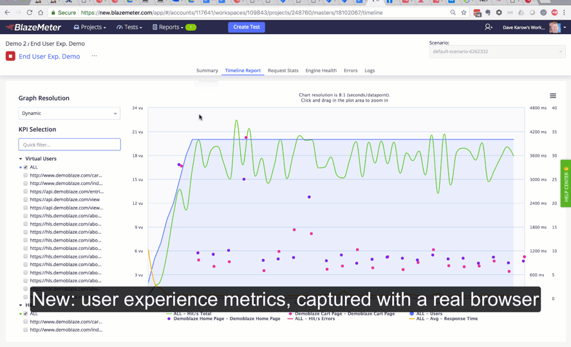Image resolution: width=571 pixels, height=347 pixels.
Task: Check api.demoblaze.com/entri... checkbox
Action: (x=26, y=191)
